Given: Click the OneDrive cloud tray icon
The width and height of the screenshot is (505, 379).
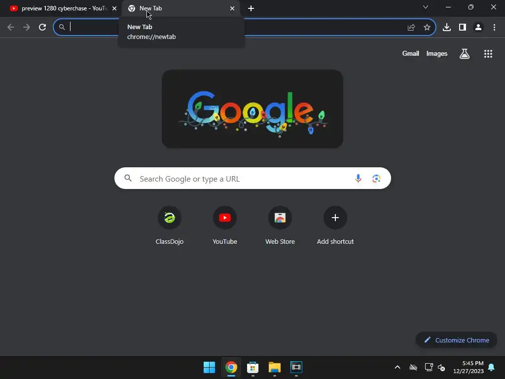Looking at the screenshot, I should (413, 367).
